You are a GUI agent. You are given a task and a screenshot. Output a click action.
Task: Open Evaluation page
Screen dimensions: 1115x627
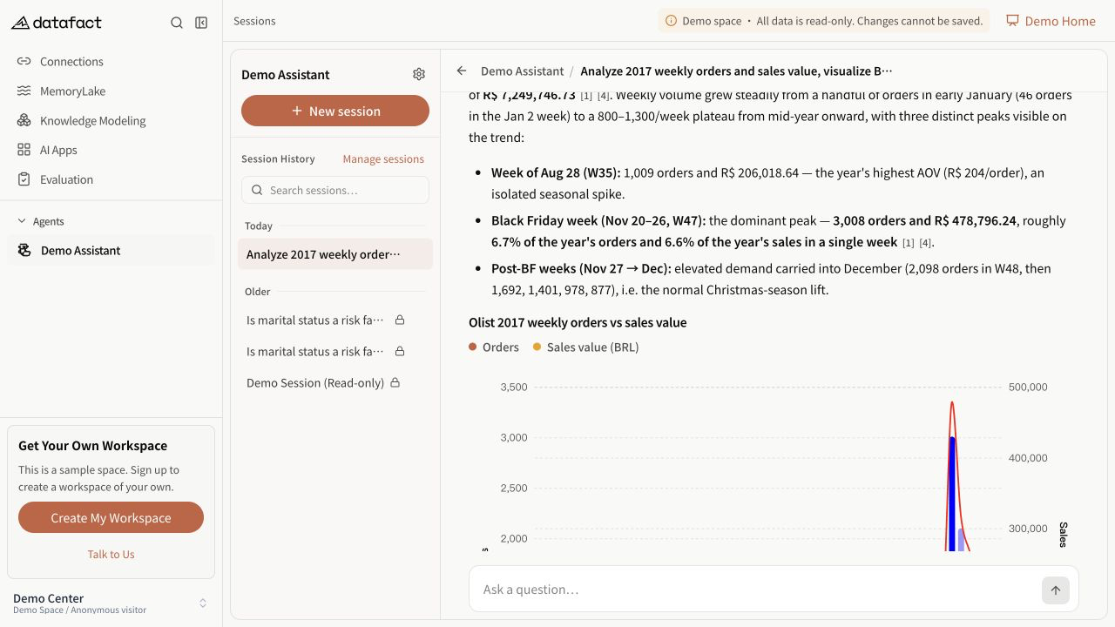(111, 179)
